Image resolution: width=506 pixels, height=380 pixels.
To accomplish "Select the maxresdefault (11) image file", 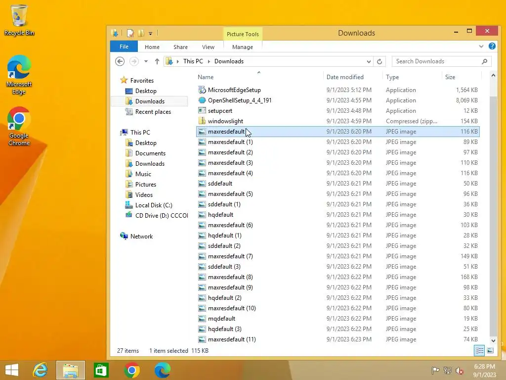I will [x=338, y=339].
